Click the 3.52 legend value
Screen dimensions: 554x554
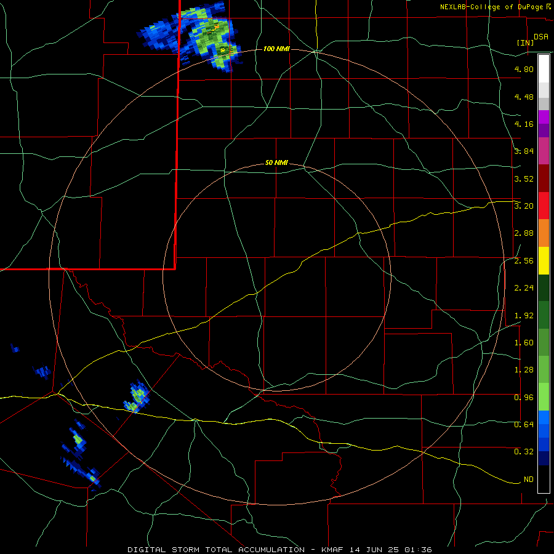tap(524, 179)
